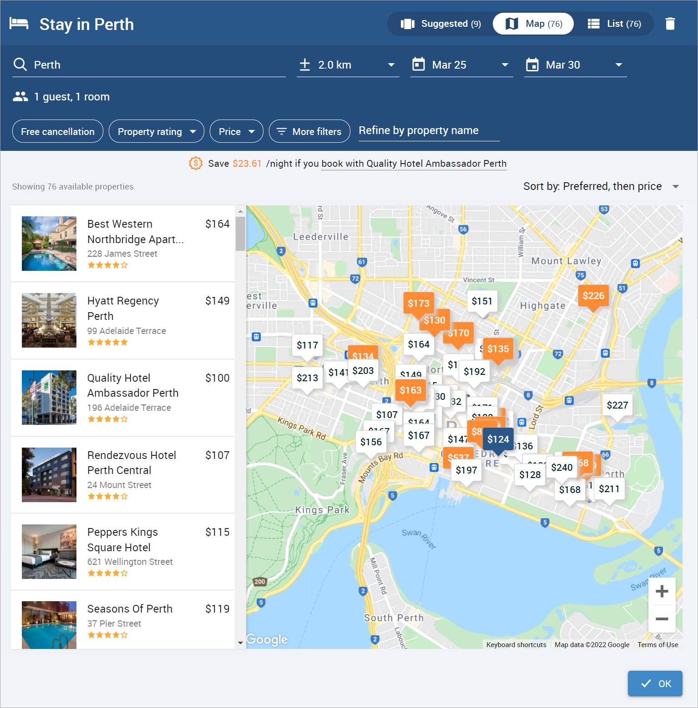The image size is (698, 708).
Task: Click the savings dollar badge icon
Action: (x=196, y=163)
